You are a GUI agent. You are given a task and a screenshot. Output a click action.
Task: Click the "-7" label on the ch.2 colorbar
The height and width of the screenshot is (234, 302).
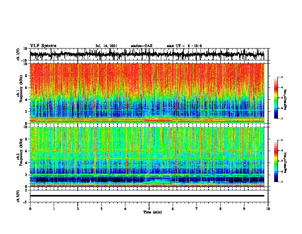pyautogui.click(x=281, y=182)
